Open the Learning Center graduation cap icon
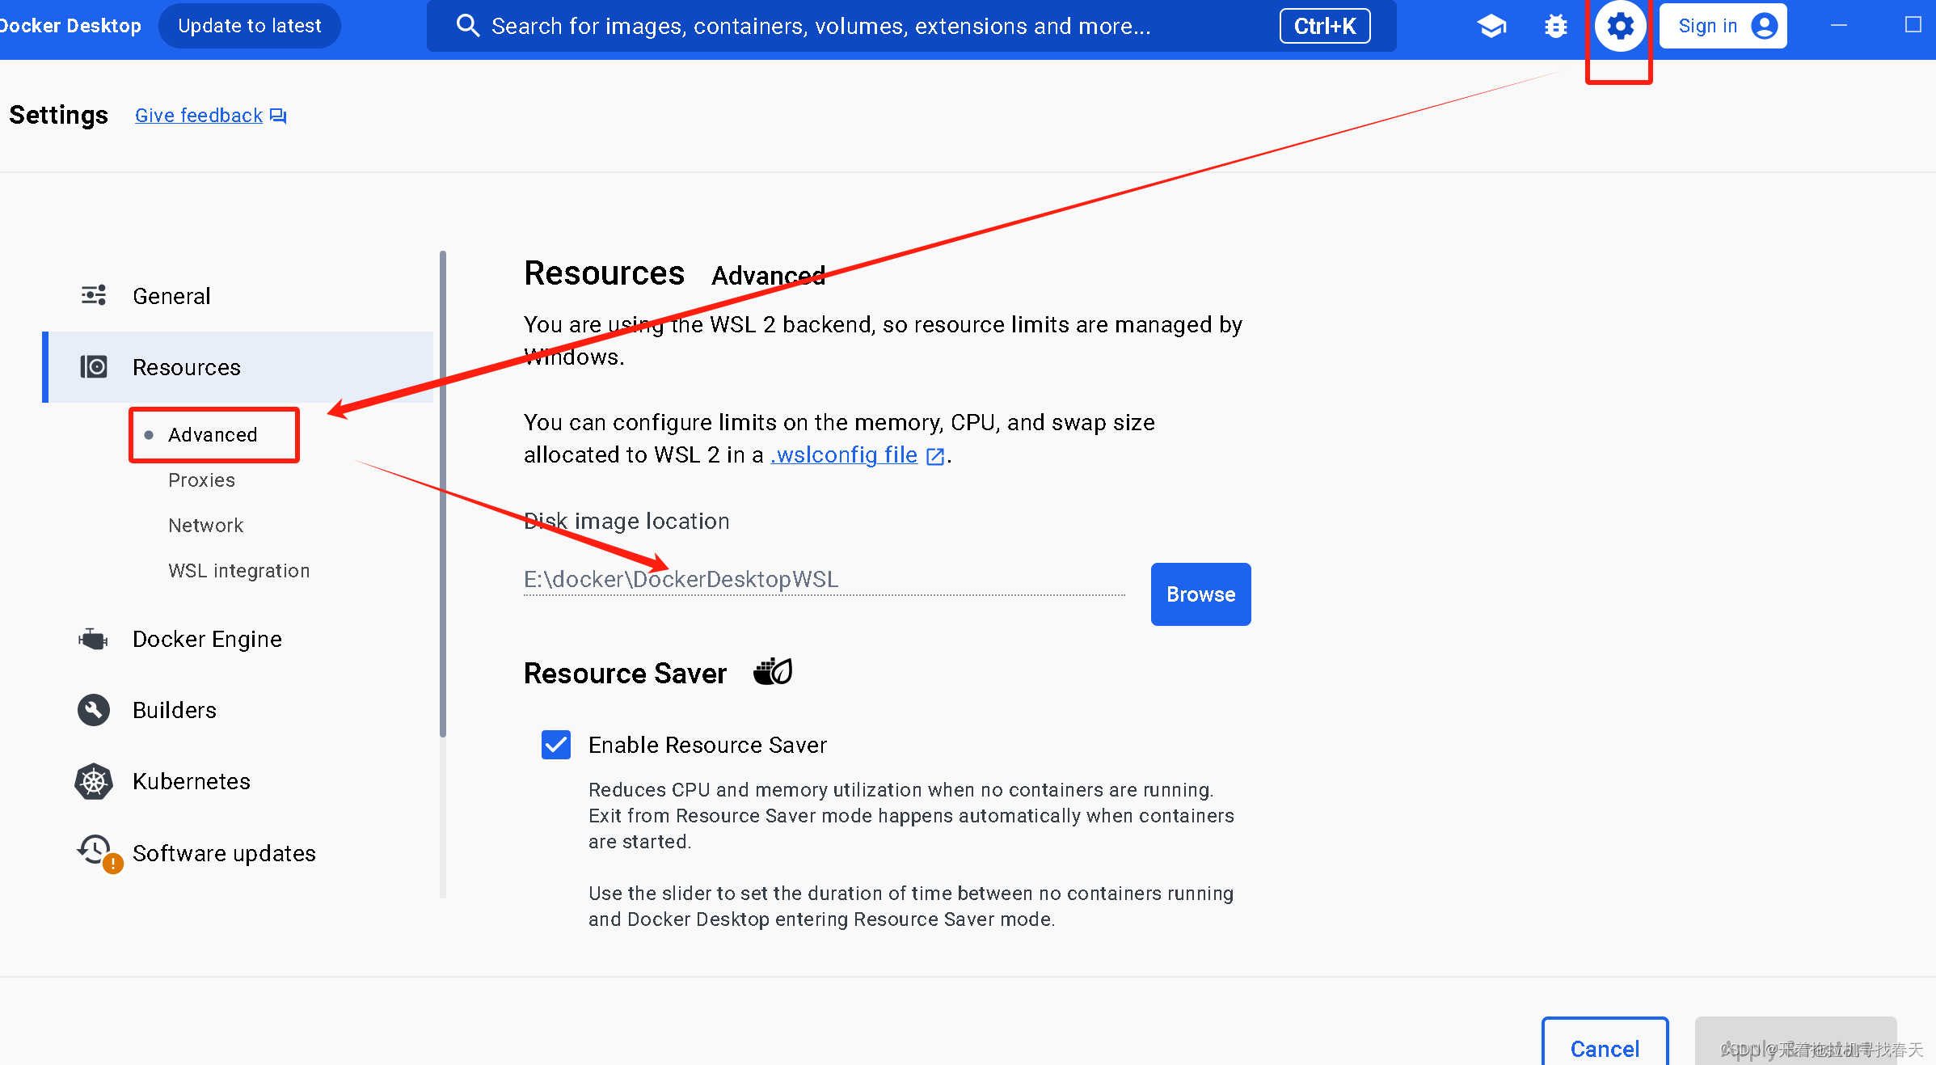This screenshot has height=1065, width=1936. click(1491, 27)
